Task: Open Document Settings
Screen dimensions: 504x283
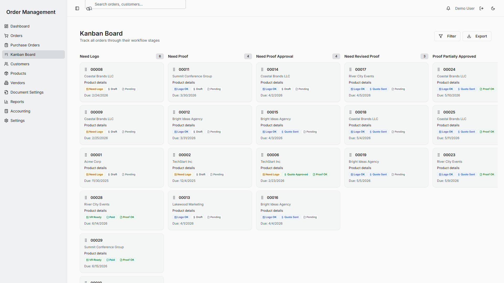Action: 33,92
